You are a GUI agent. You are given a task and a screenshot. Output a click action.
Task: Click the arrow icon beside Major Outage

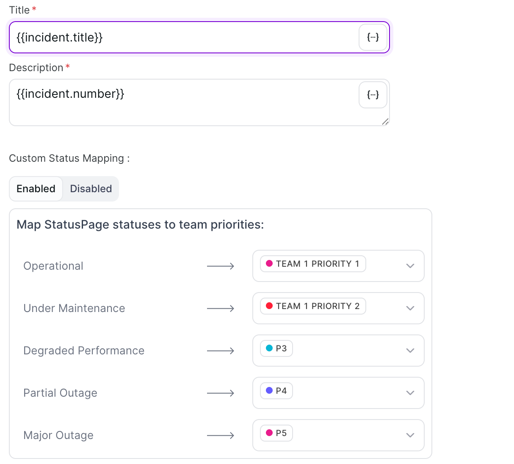(220, 436)
